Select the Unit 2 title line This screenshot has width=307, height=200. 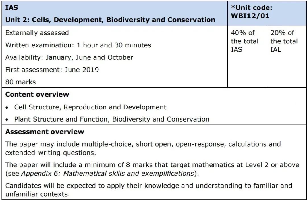coord(110,20)
